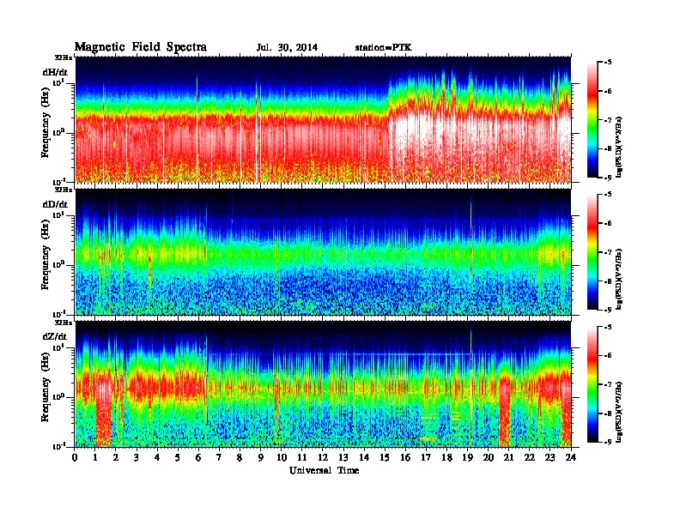
Task: Click hour 19 on the Universal Time axis
Action: [467, 458]
